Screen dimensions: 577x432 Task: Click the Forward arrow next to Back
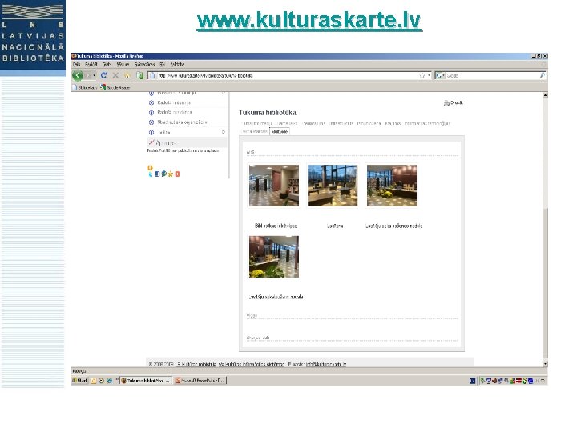coord(88,75)
